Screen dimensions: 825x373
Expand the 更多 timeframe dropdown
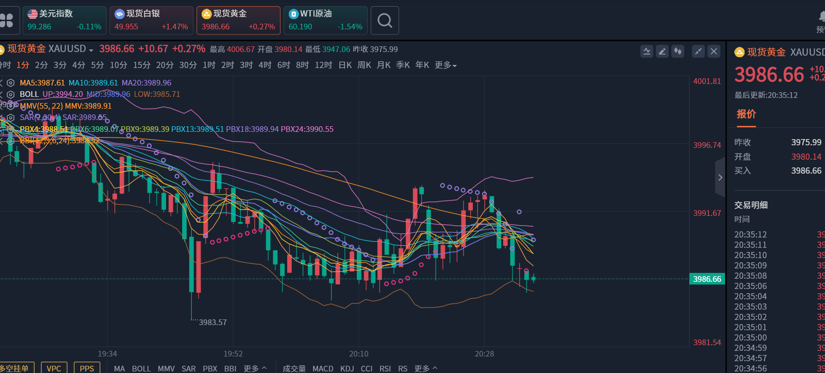pos(445,65)
